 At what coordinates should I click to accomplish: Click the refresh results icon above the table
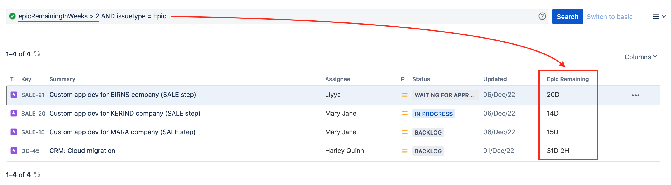point(37,54)
